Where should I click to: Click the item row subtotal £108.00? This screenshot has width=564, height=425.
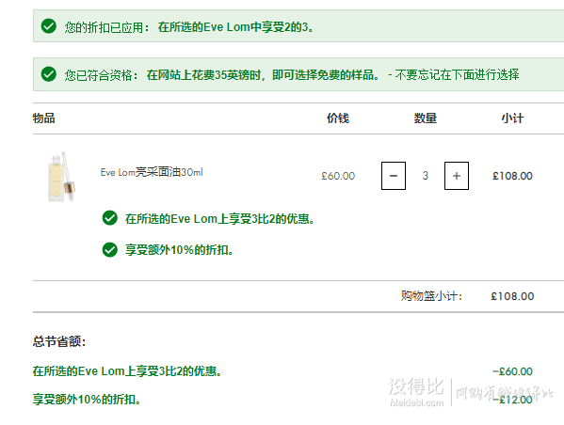pyautogui.click(x=512, y=176)
